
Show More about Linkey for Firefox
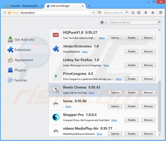(106, 66)
